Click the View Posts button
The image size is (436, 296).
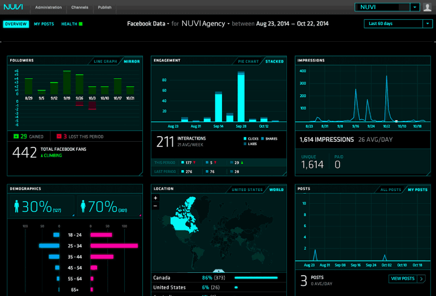(x=407, y=278)
